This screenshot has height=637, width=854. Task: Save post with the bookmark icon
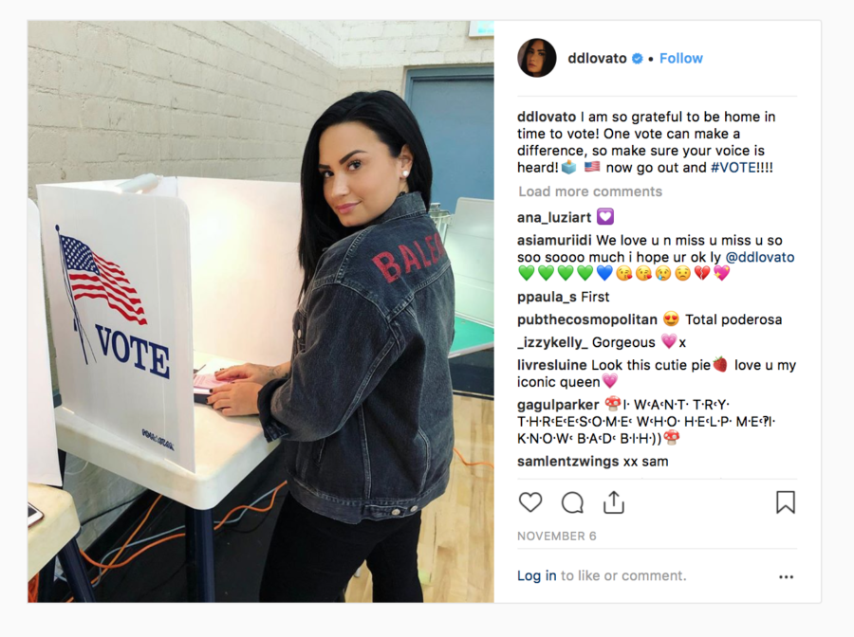point(786,502)
